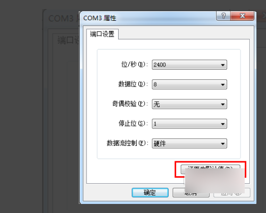Click the question mark help icon
Screen dimensions: 266x213
coord(223,16)
